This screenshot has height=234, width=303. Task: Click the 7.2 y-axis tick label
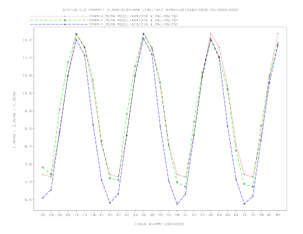(28, 182)
